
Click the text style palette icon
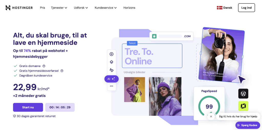pyautogui.click(x=112, y=70)
